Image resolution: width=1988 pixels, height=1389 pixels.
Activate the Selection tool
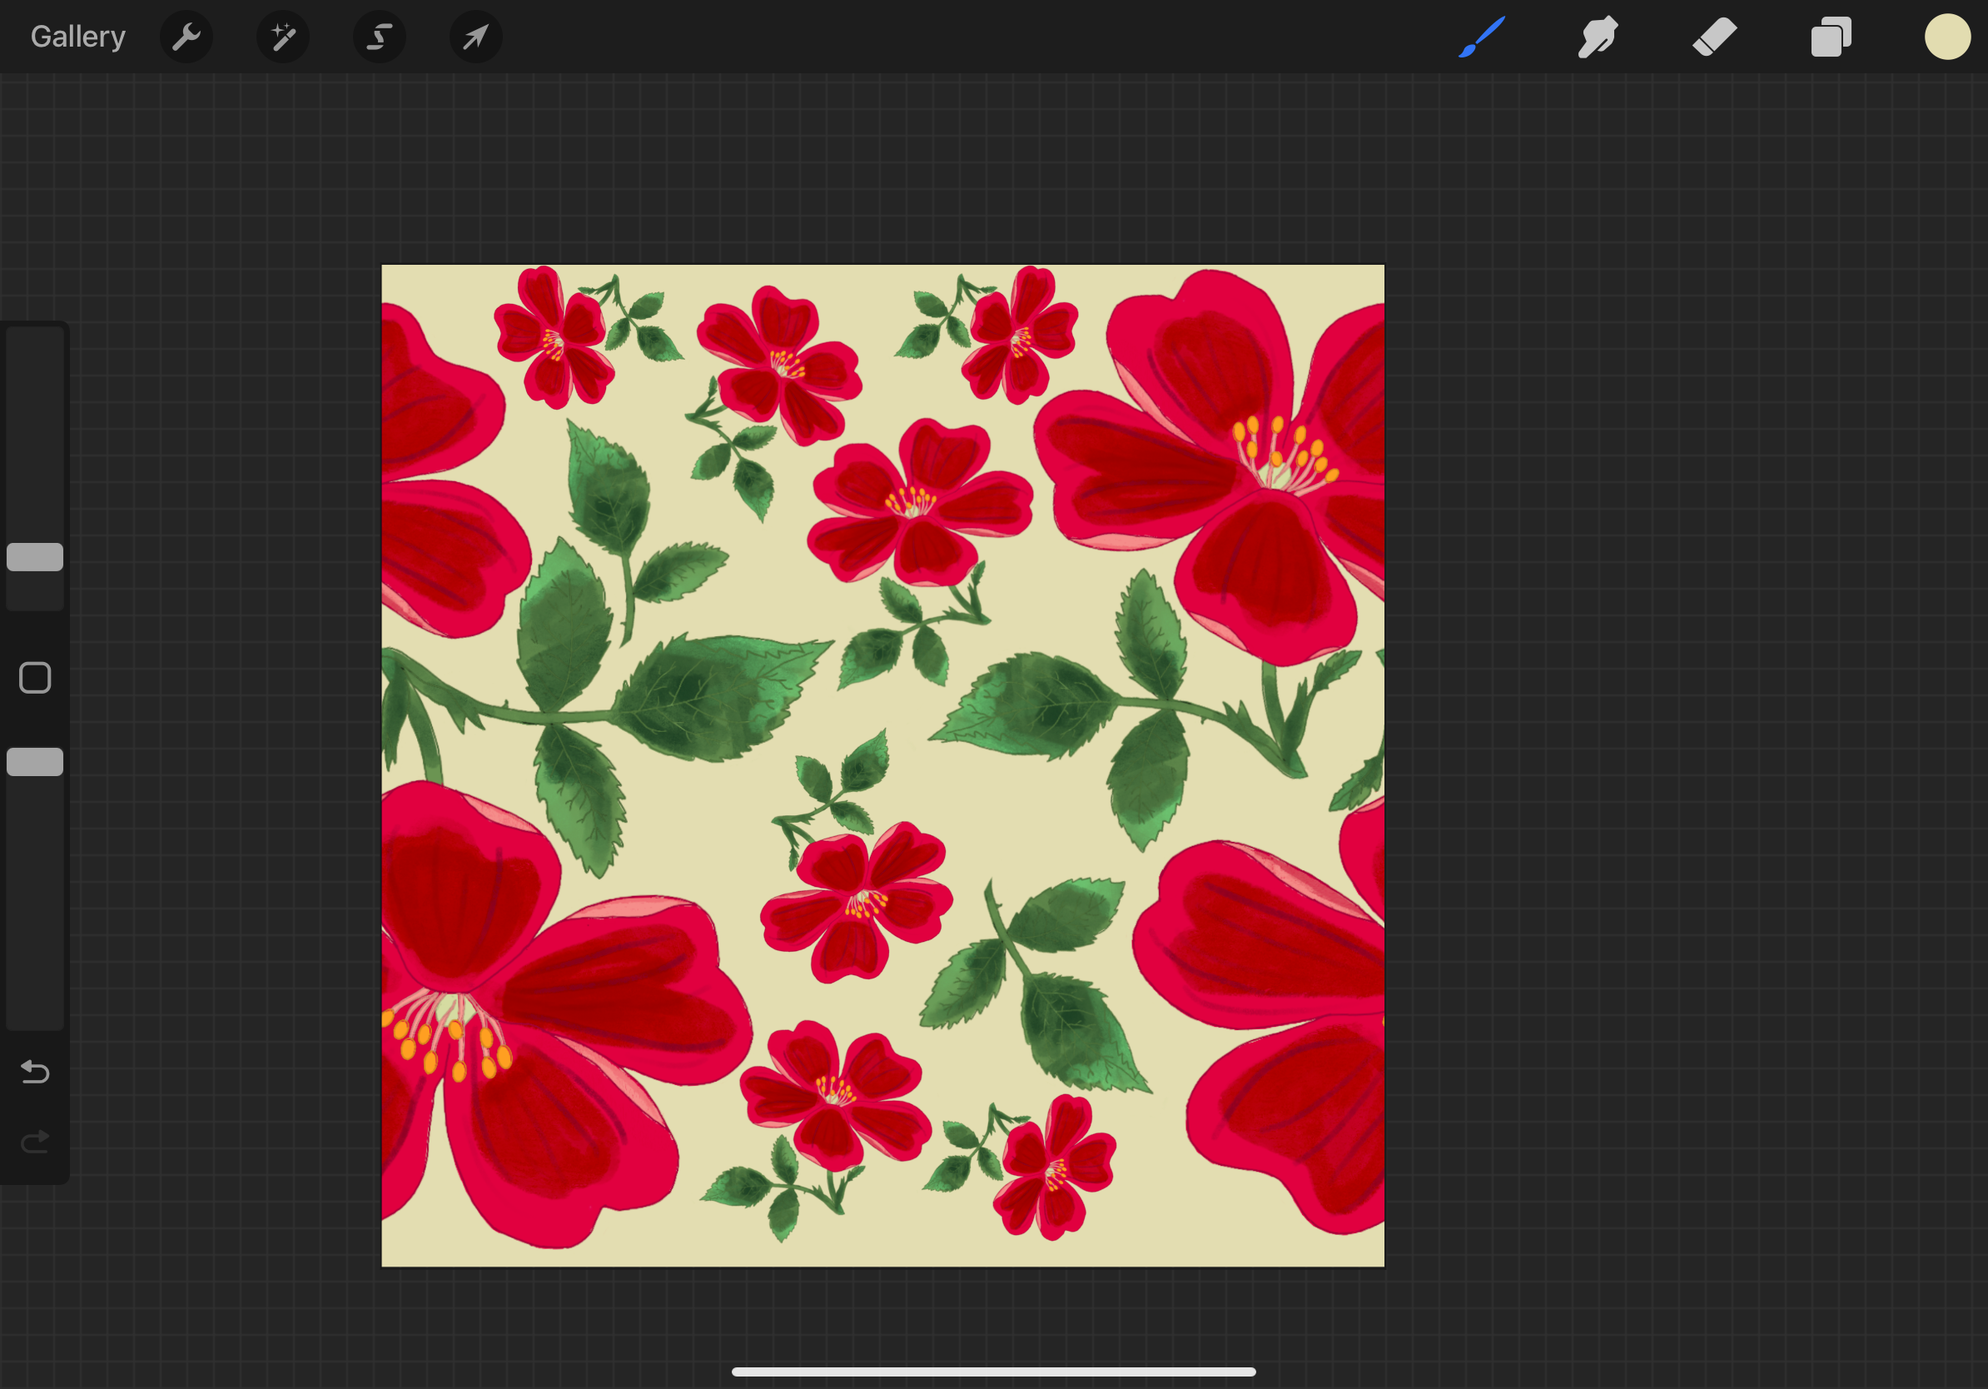tap(380, 37)
